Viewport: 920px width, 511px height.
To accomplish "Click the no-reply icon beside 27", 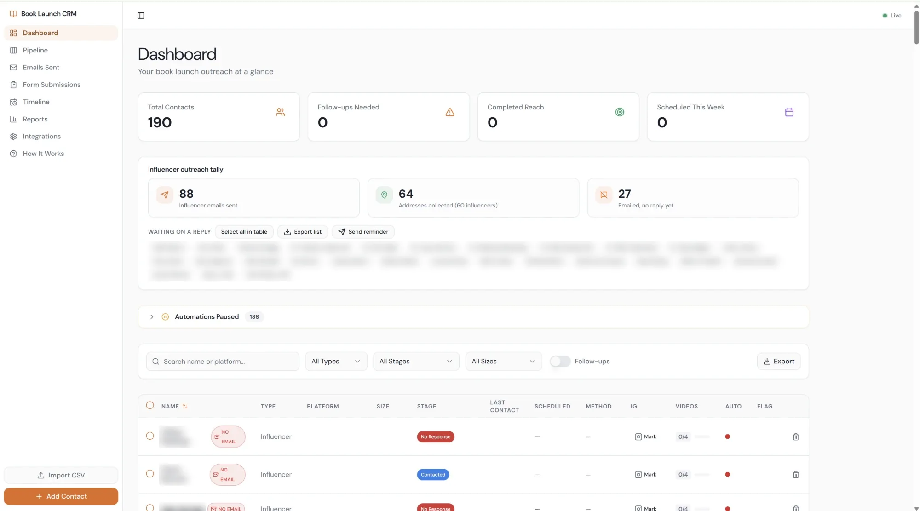I will coord(604,195).
